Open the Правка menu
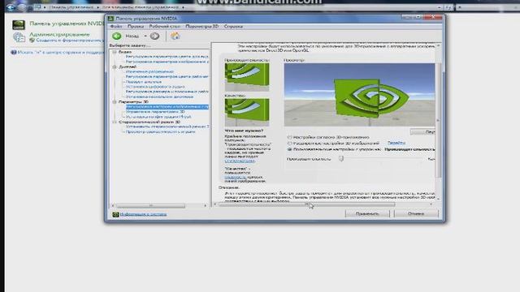The image size is (520, 292). (x=136, y=26)
